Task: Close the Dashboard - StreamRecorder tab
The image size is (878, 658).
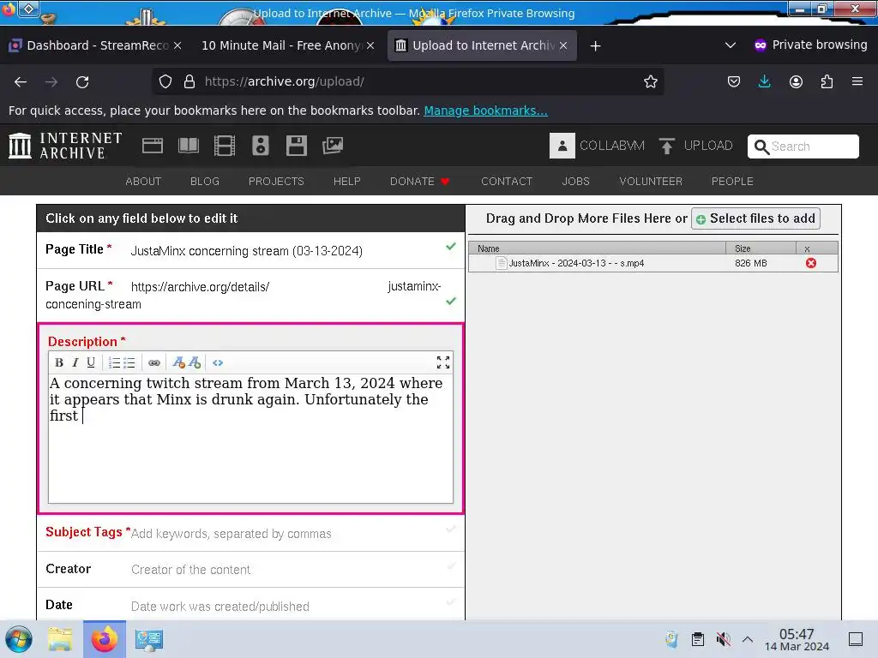Action: click(177, 45)
